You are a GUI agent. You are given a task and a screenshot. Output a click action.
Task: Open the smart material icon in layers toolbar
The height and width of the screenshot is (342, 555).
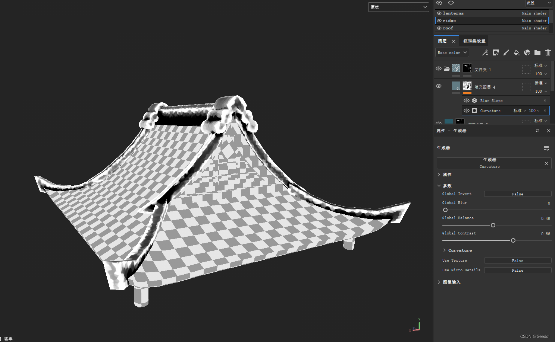pos(527,52)
